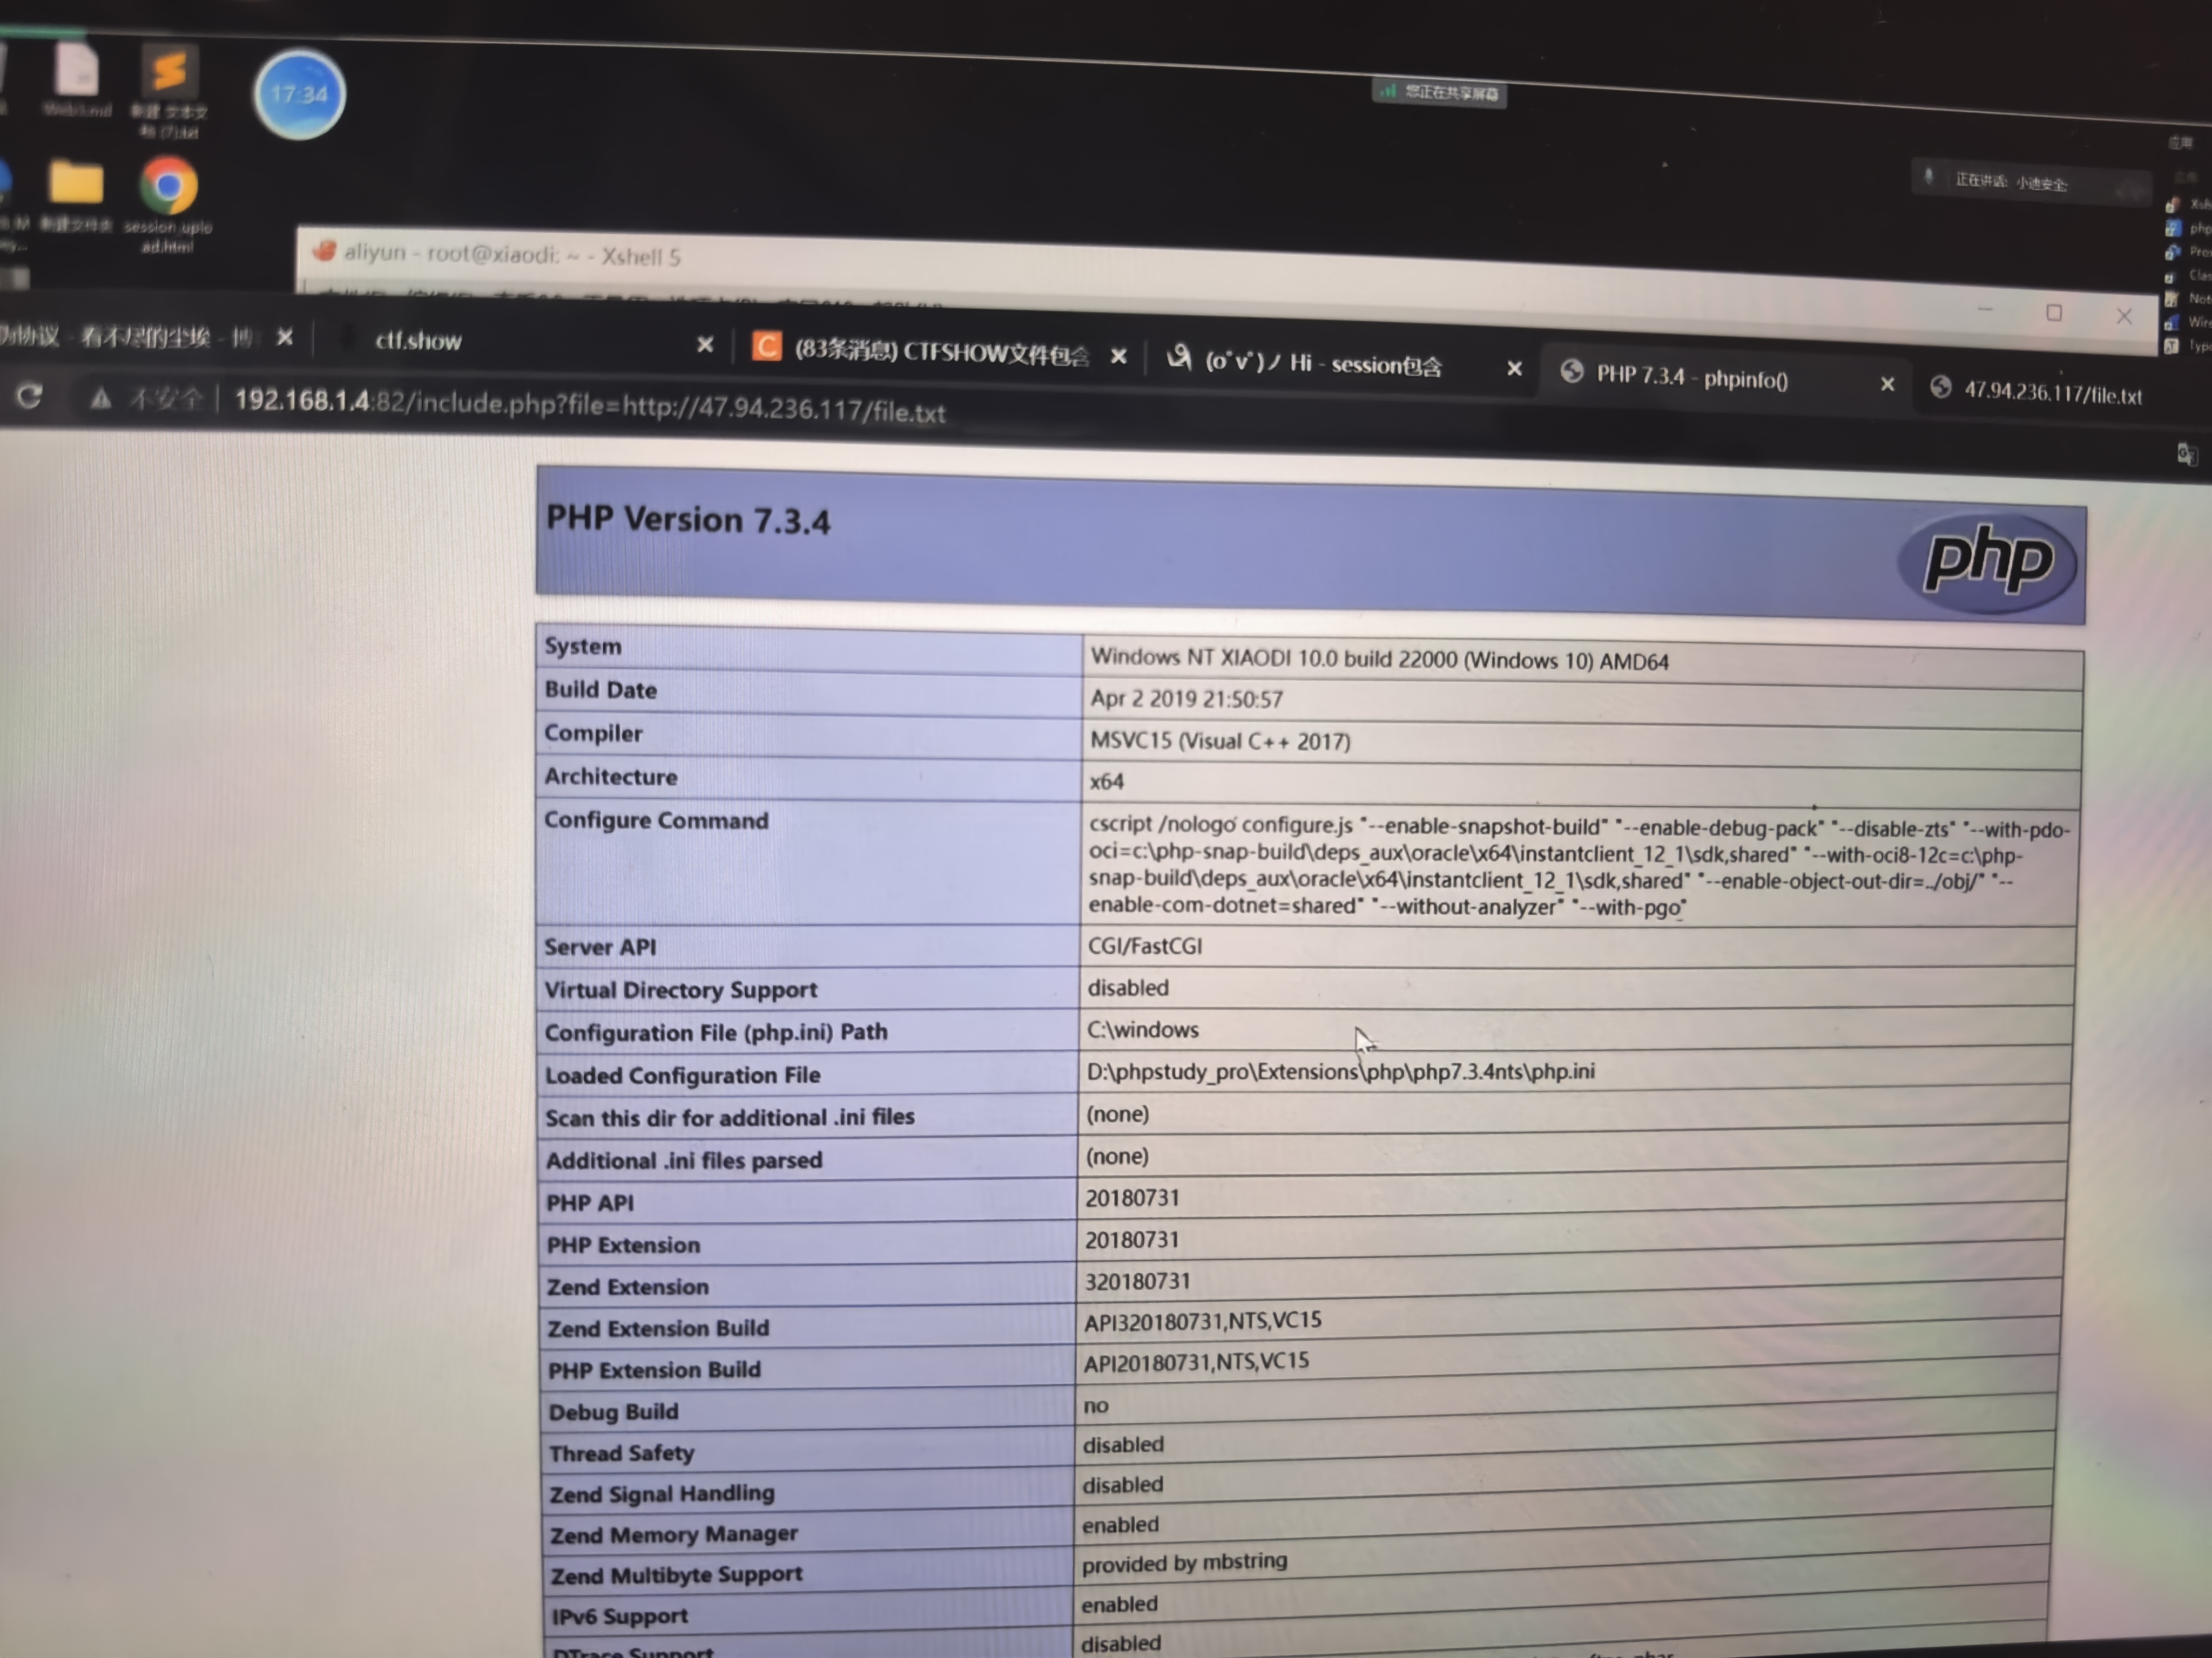The width and height of the screenshot is (2212, 1658).
Task: Click the Loaded Configuration File path value
Action: tap(1340, 1071)
